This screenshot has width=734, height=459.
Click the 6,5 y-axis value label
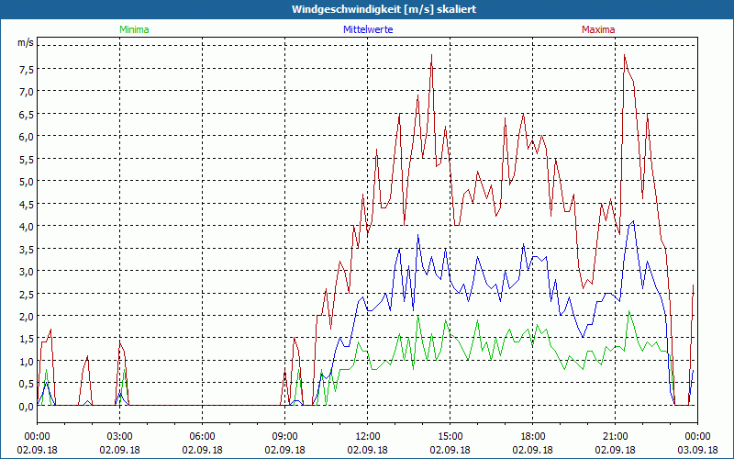[25, 114]
